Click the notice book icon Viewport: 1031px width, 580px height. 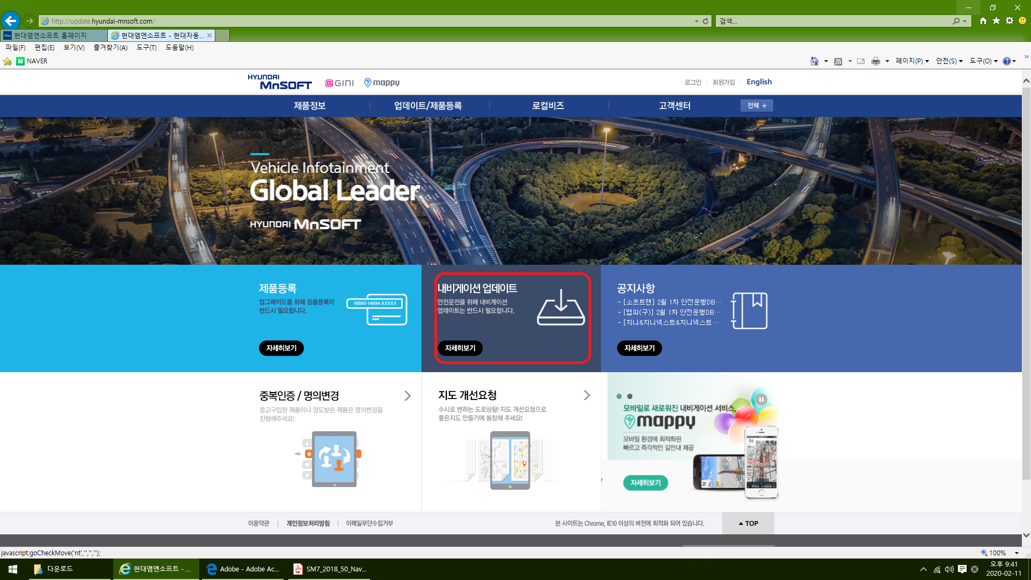tap(749, 310)
